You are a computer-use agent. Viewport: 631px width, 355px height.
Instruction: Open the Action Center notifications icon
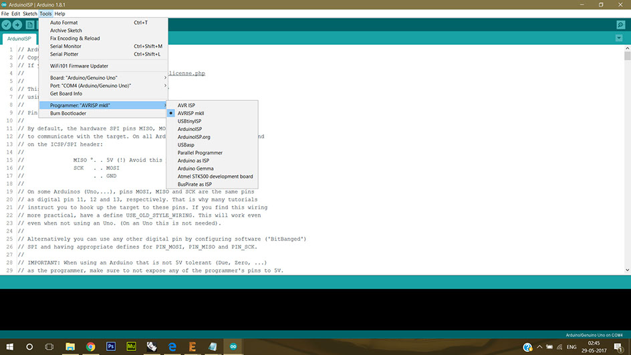point(618,347)
